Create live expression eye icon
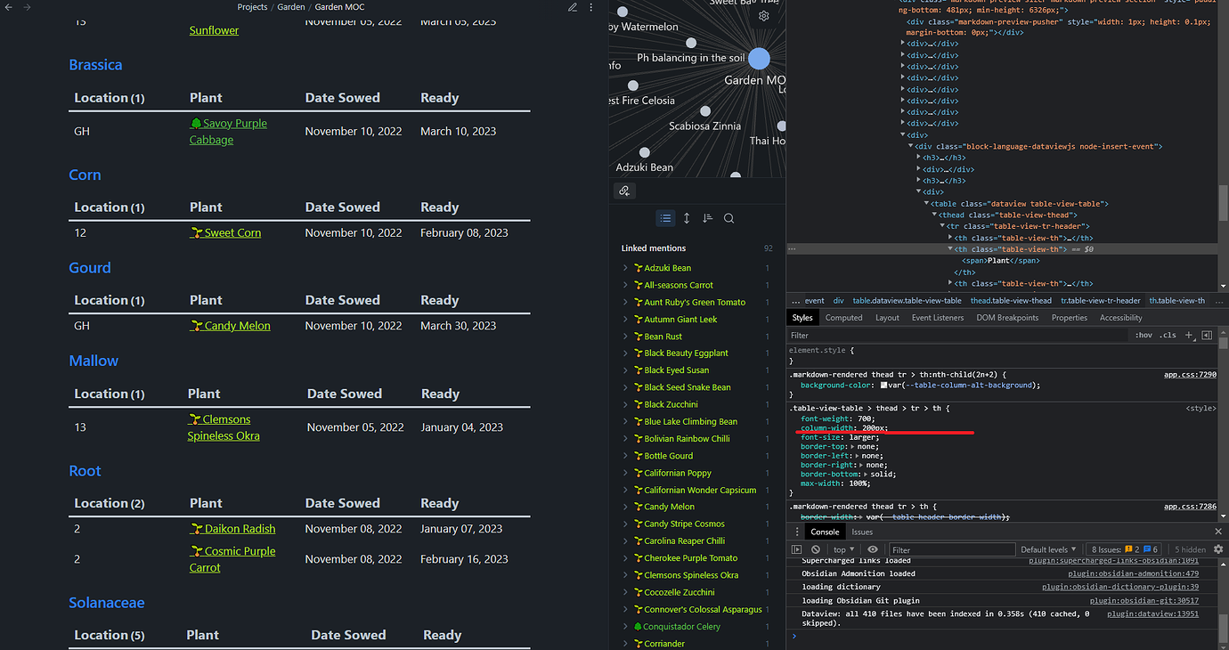Image resolution: width=1229 pixels, height=650 pixels. [x=873, y=549]
